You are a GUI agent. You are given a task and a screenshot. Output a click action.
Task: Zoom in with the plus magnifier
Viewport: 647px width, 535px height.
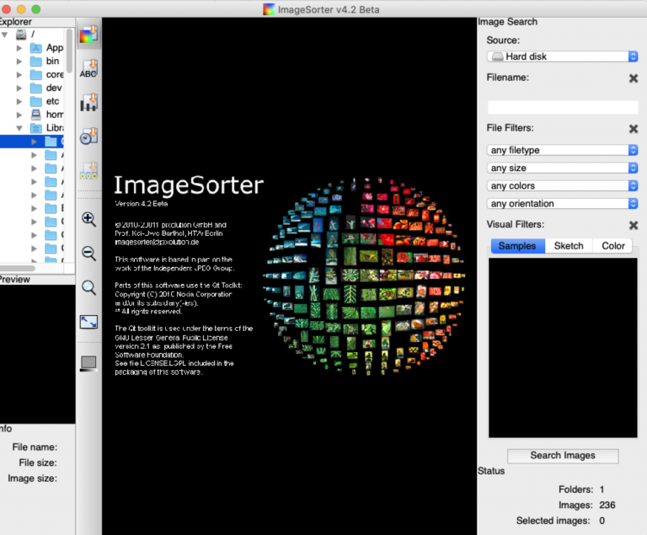88,219
